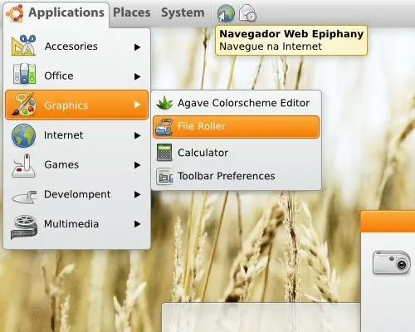Open the Places menu
This screenshot has height=332, width=415.
(x=132, y=12)
